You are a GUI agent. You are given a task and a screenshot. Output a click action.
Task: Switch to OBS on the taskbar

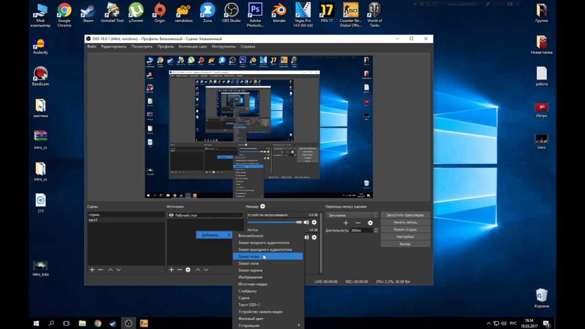[x=128, y=323]
